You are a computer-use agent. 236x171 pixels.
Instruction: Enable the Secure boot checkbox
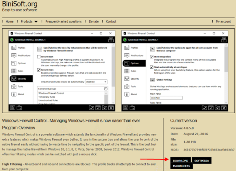point(39,56)
